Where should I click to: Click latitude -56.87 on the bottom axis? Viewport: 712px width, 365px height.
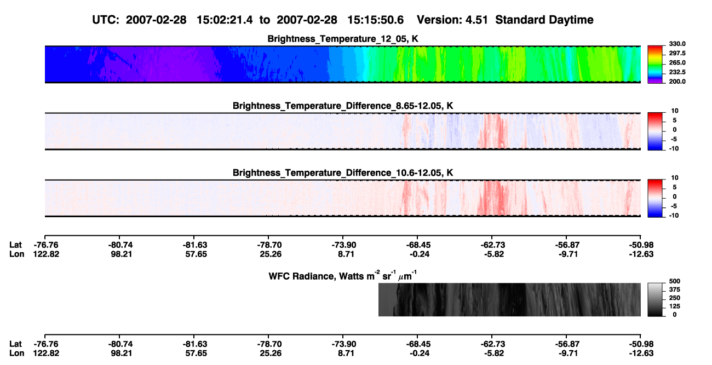pos(566,344)
